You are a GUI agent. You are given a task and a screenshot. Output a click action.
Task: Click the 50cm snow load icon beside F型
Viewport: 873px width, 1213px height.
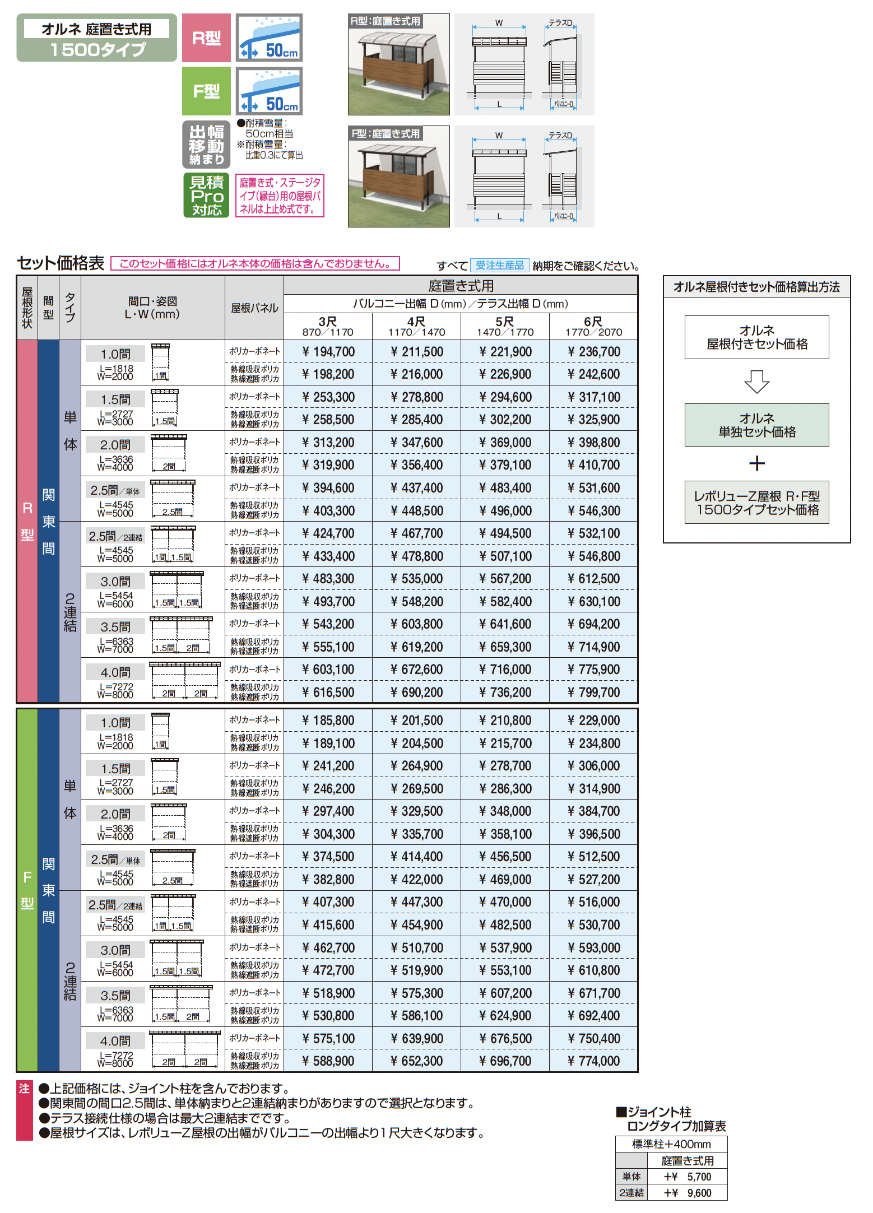point(269,91)
